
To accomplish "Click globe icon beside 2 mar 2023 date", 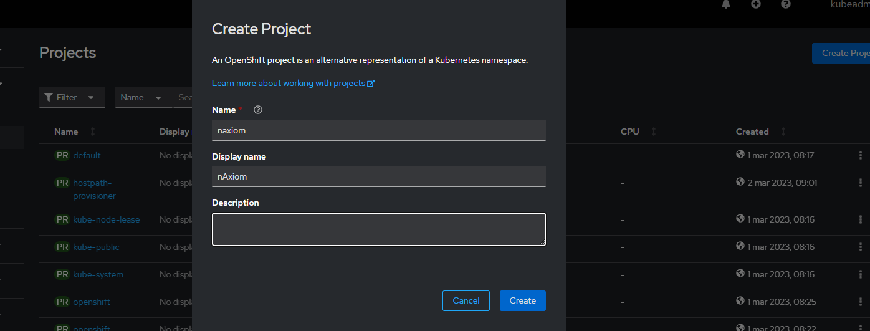I will [x=740, y=182].
